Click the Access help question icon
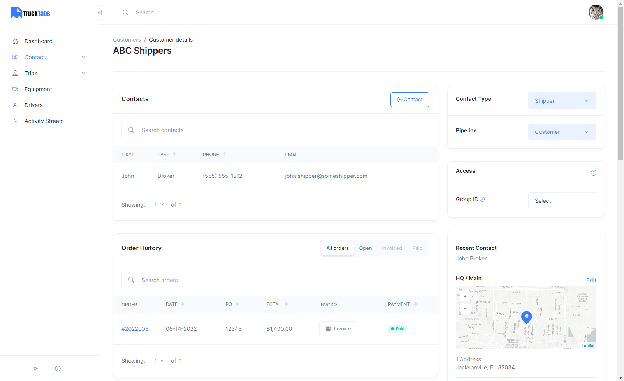Image resolution: width=624 pixels, height=381 pixels. click(x=593, y=173)
